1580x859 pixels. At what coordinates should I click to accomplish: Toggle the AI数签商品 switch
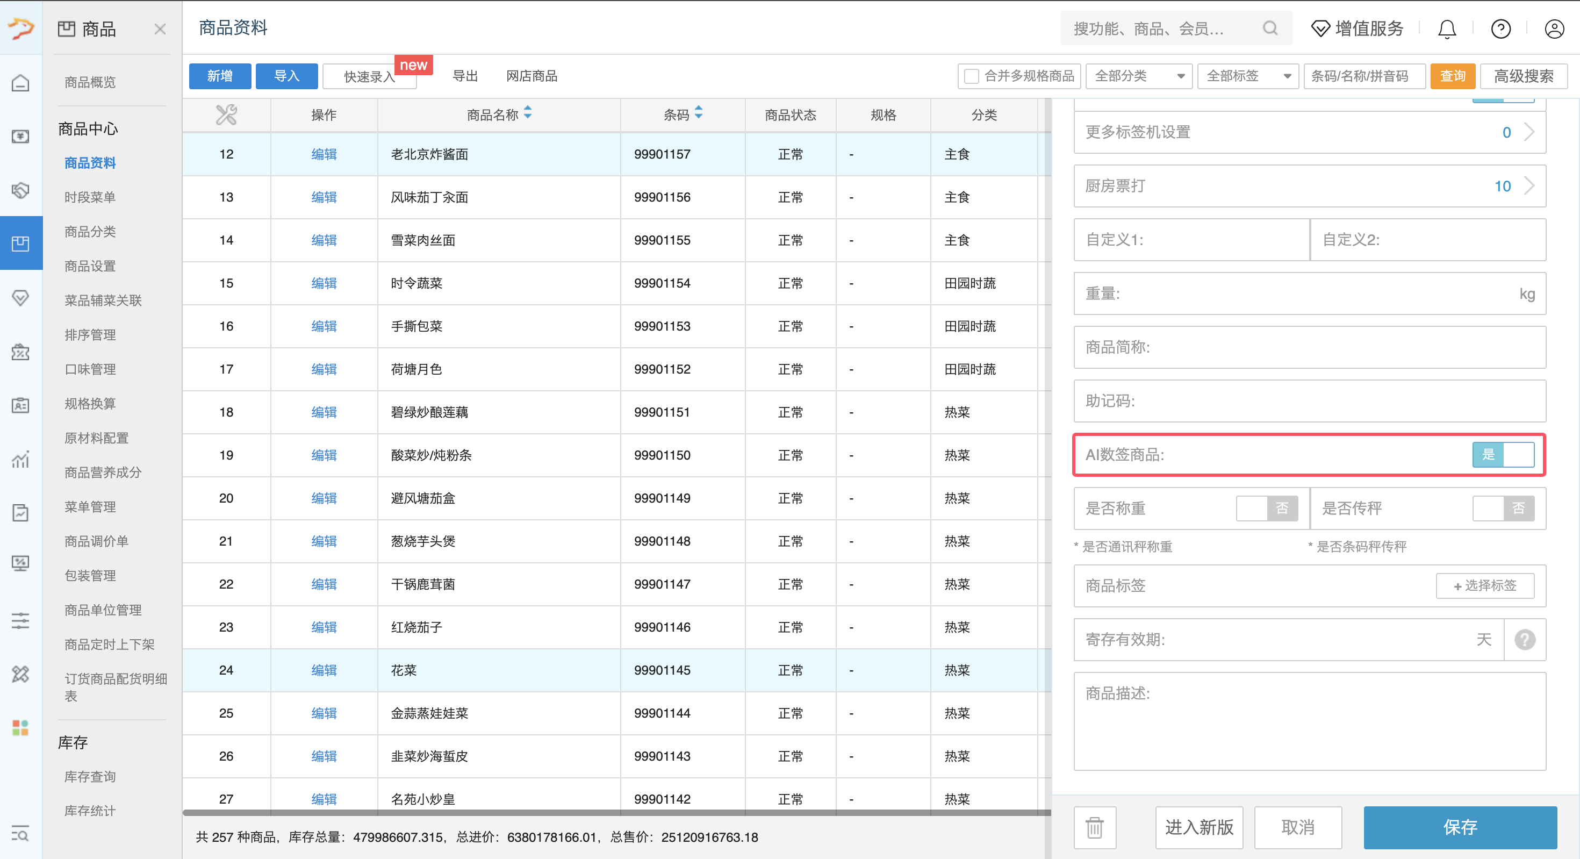[x=1503, y=455]
